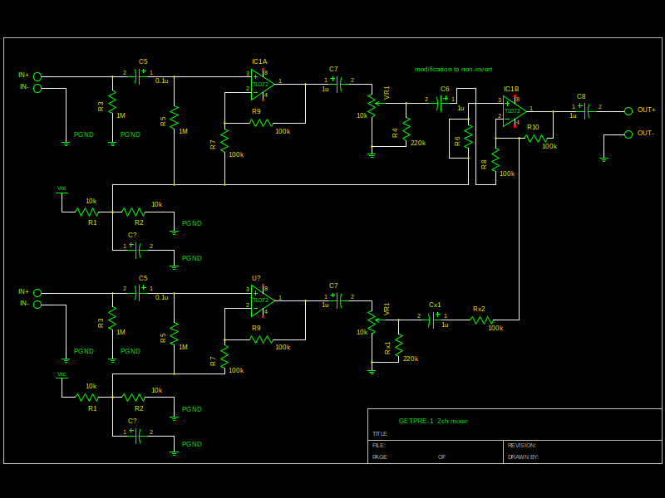Click the REVISION: field label
The height and width of the screenshot is (498, 665).
point(522,446)
